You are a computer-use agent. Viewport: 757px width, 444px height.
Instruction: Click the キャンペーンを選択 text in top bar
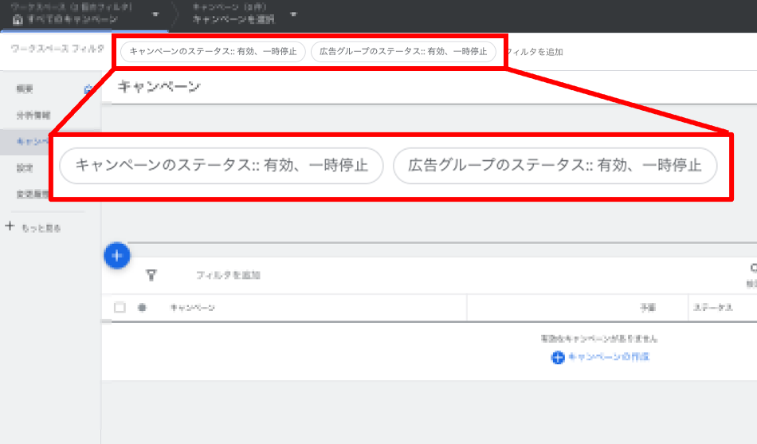[233, 19]
